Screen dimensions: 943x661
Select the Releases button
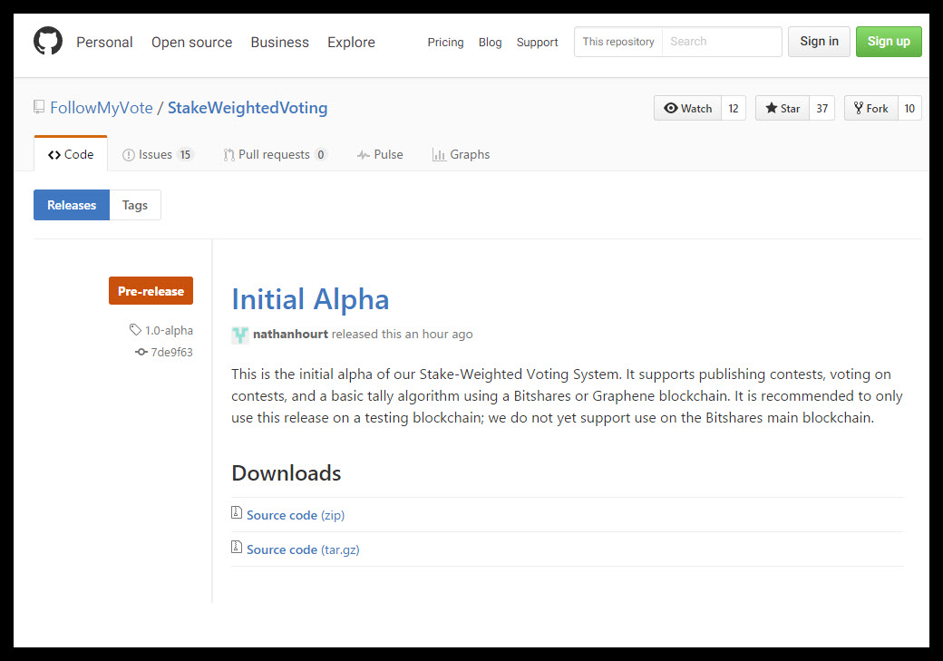pyautogui.click(x=72, y=205)
